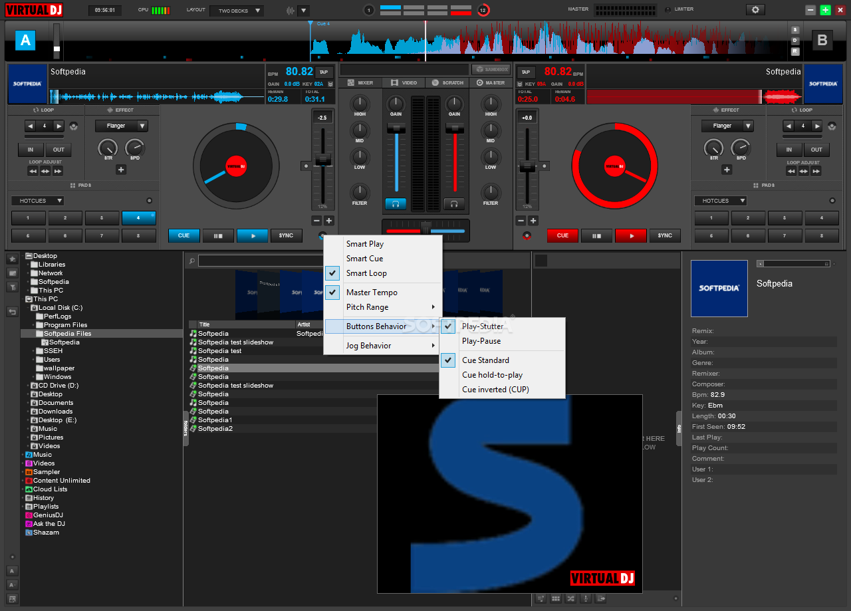The width and height of the screenshot is (851, 611).
Task: Click the TAP button on deck A
Action: [324, 72]
